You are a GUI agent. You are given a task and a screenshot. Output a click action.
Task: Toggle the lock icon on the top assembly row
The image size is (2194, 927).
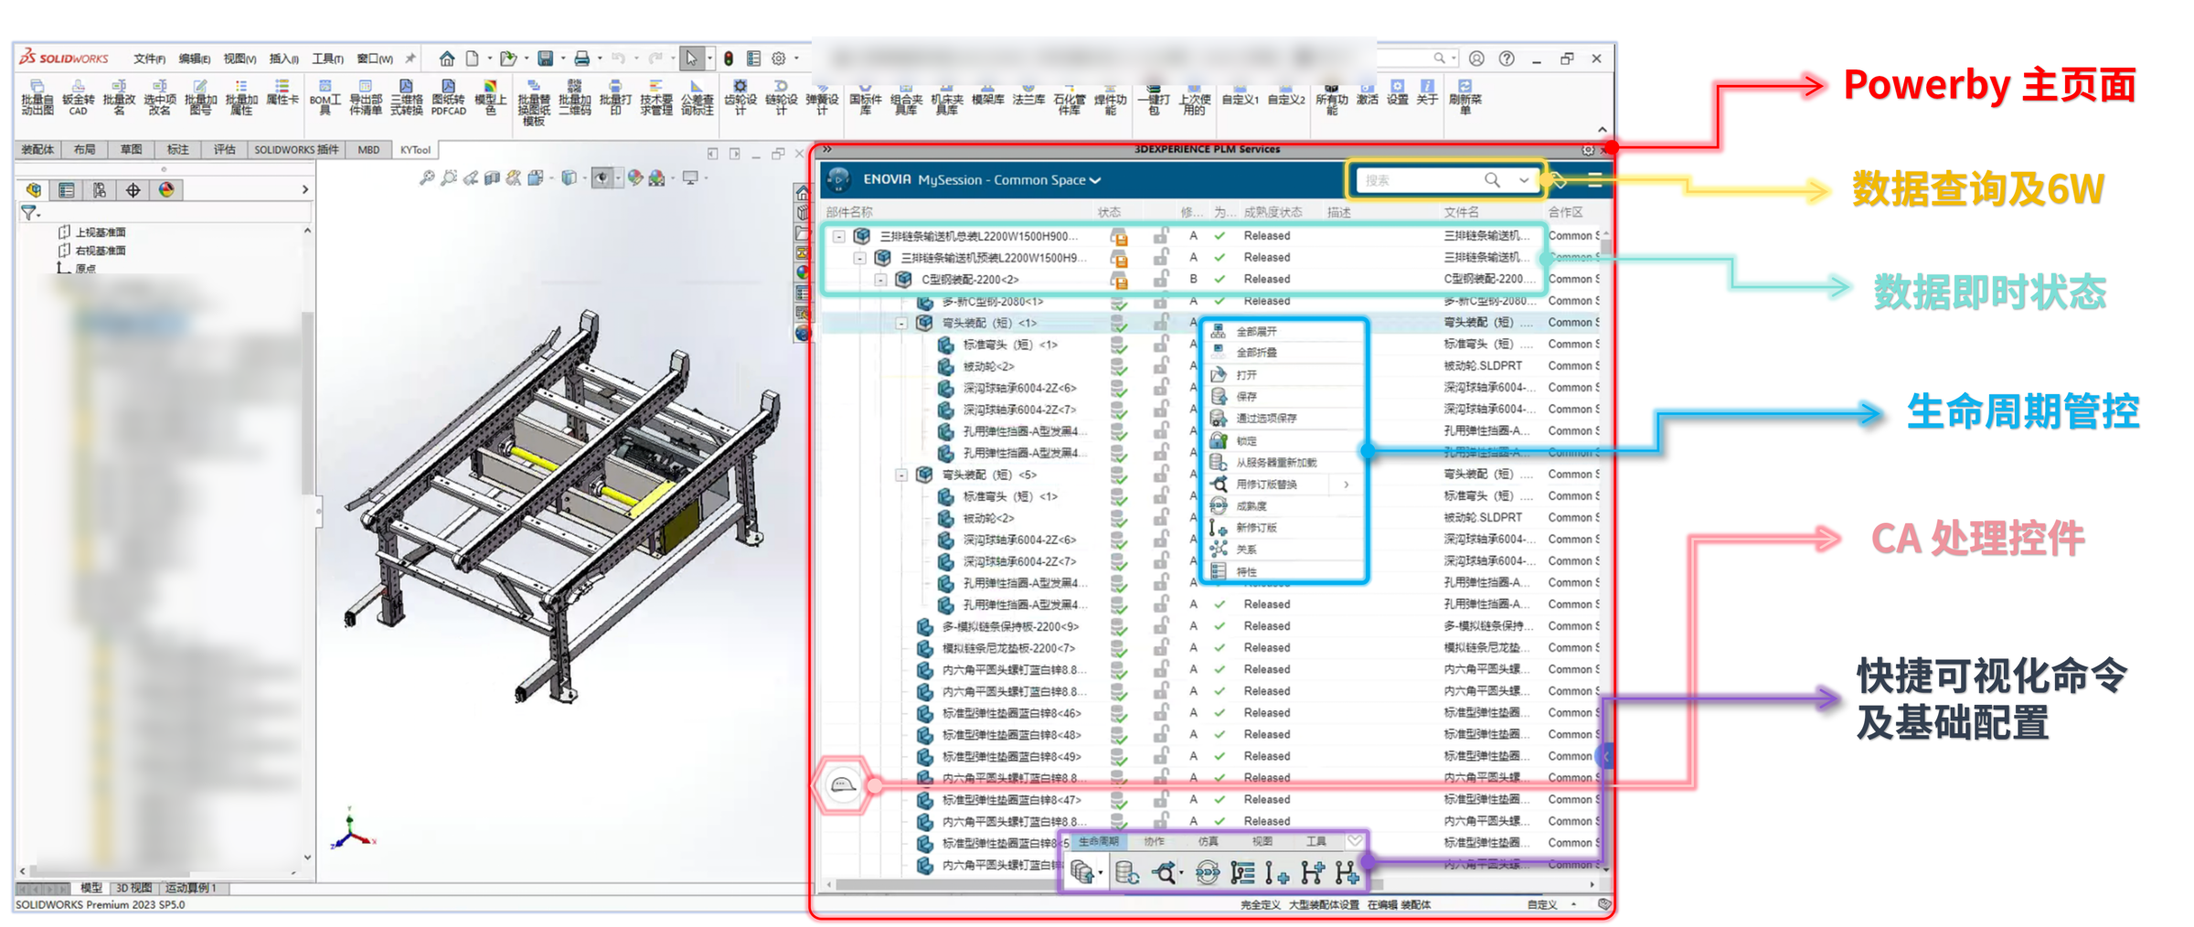pyautogui.click(x=1161, y=236)
